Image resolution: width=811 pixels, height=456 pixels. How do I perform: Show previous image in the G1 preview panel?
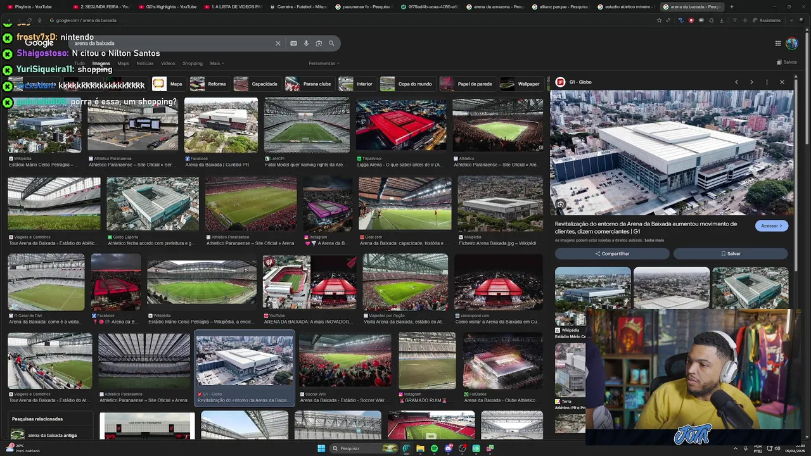(x=736, y=82)
